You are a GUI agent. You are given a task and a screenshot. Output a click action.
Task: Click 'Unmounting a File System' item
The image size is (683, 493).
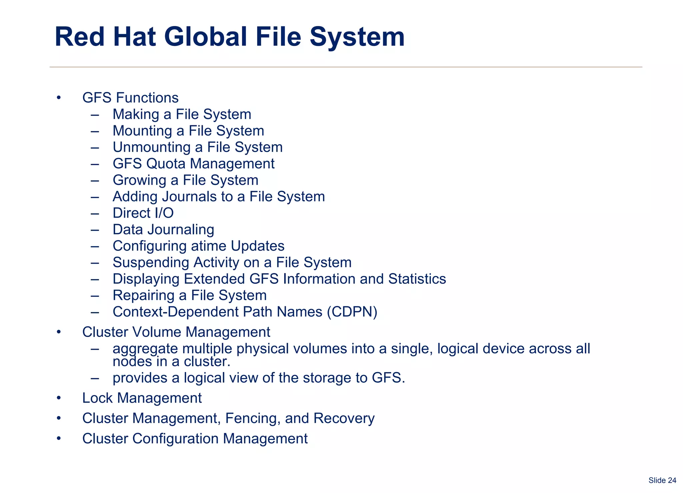click(198, 147)
